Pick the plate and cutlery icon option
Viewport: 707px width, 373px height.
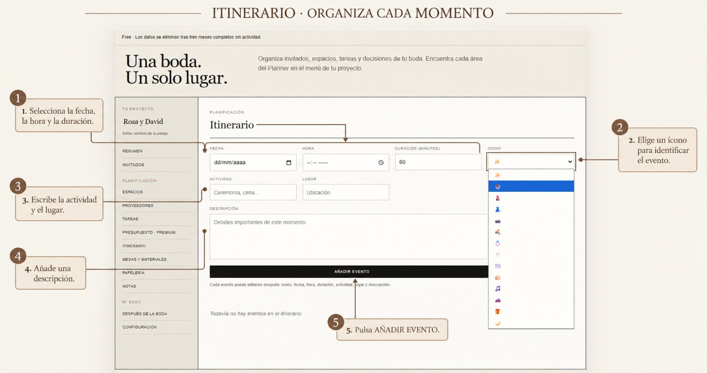(x=531, y=266)
